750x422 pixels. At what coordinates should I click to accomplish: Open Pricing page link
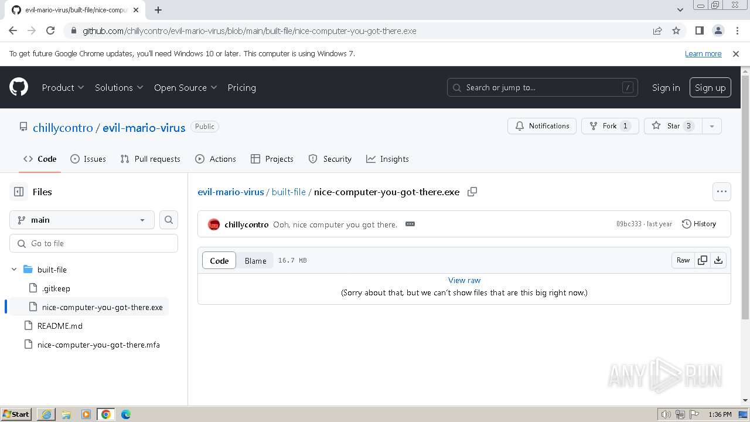241,87
